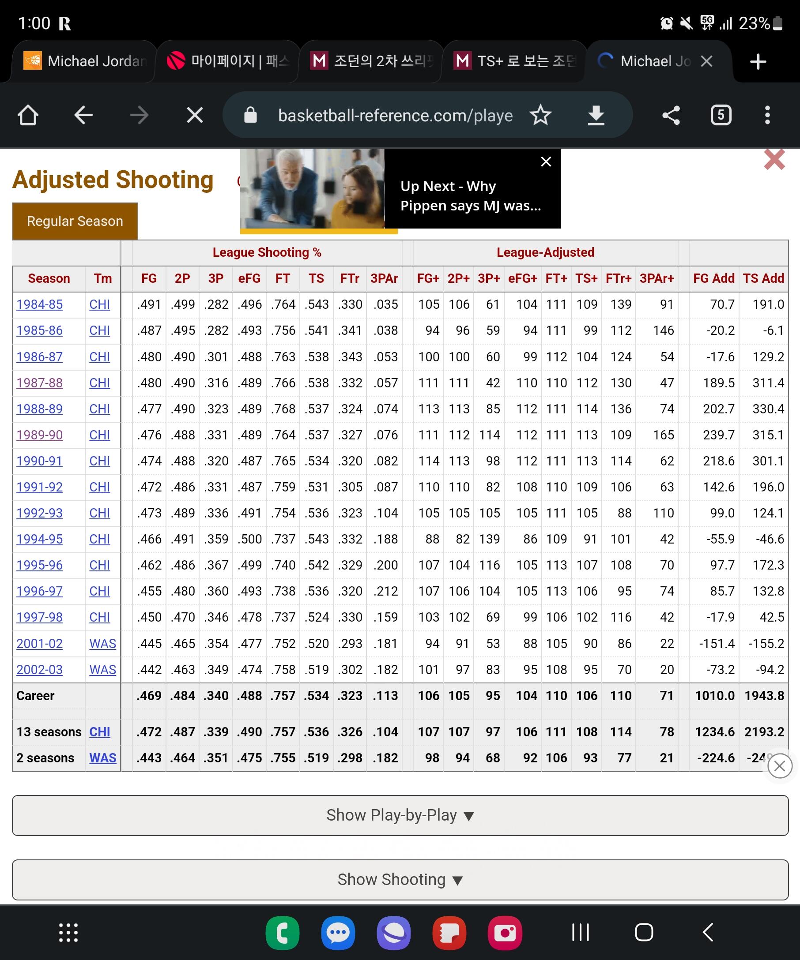This screenshot has height=960, width=800.
Task: Open WAS link in 2 seasons row
Action: [x=102, y=758]
